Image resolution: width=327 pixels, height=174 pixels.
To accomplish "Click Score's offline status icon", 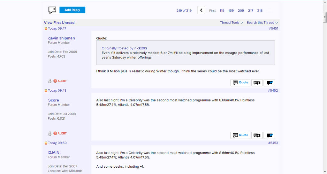I will tap(49, 134).
